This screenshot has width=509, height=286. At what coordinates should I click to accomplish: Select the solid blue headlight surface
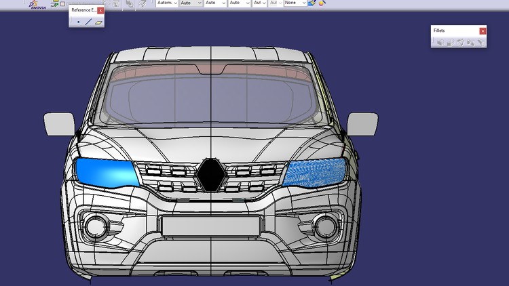pyautogui.click(x=107, y=173)
